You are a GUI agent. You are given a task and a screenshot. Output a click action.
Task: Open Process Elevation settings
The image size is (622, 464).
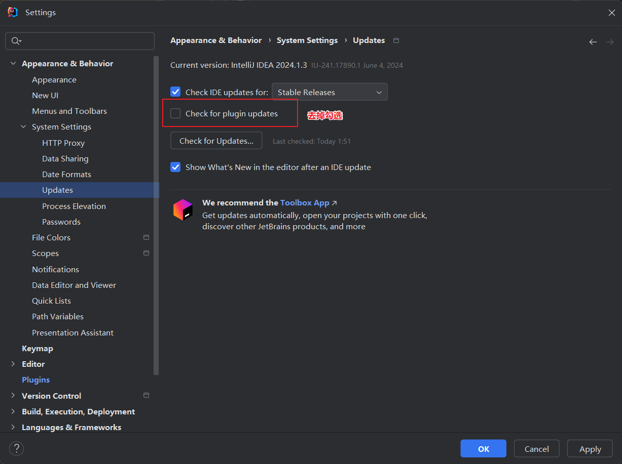click(x=74, y=206)
